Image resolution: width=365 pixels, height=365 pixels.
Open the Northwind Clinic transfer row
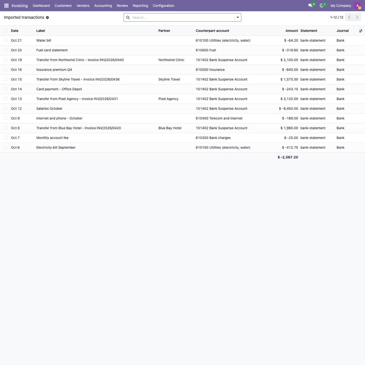coord(182,60)
